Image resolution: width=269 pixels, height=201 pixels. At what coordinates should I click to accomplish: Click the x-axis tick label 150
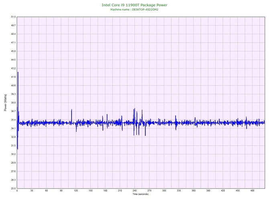tap(91, 191)
